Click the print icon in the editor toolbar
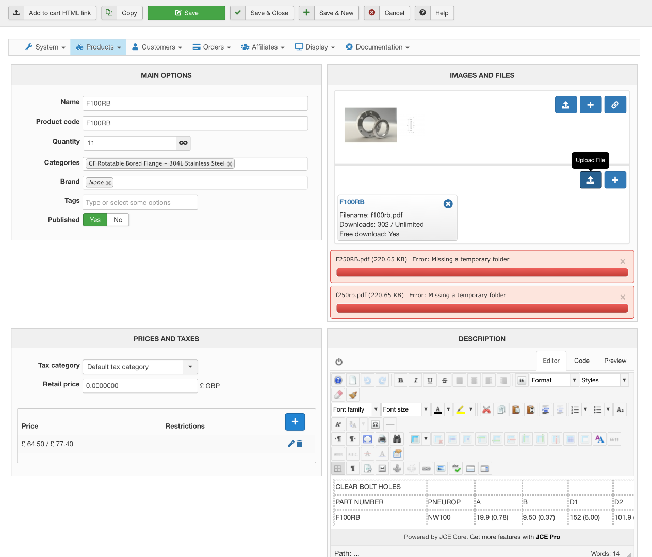652x557 pixels. tap(382, 439)
